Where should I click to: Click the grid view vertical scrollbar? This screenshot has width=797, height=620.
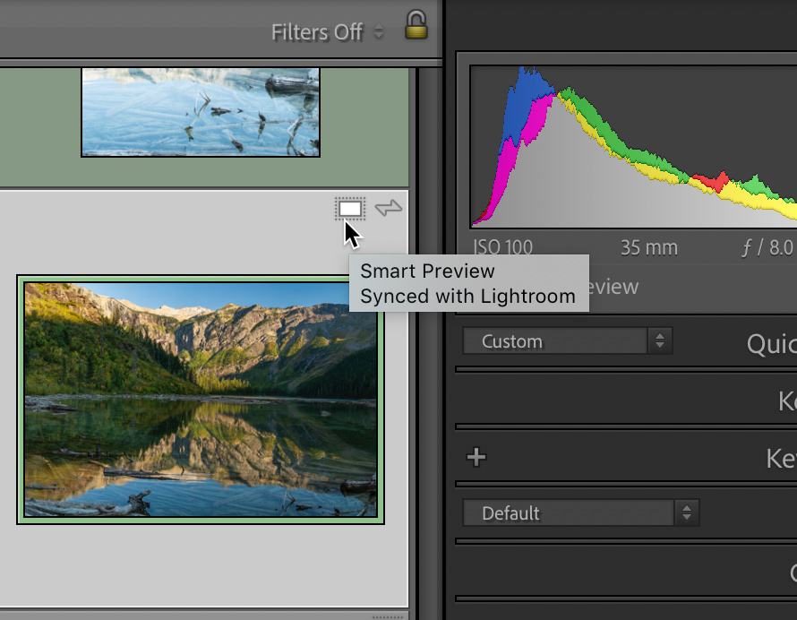click(x=425, y=340)
